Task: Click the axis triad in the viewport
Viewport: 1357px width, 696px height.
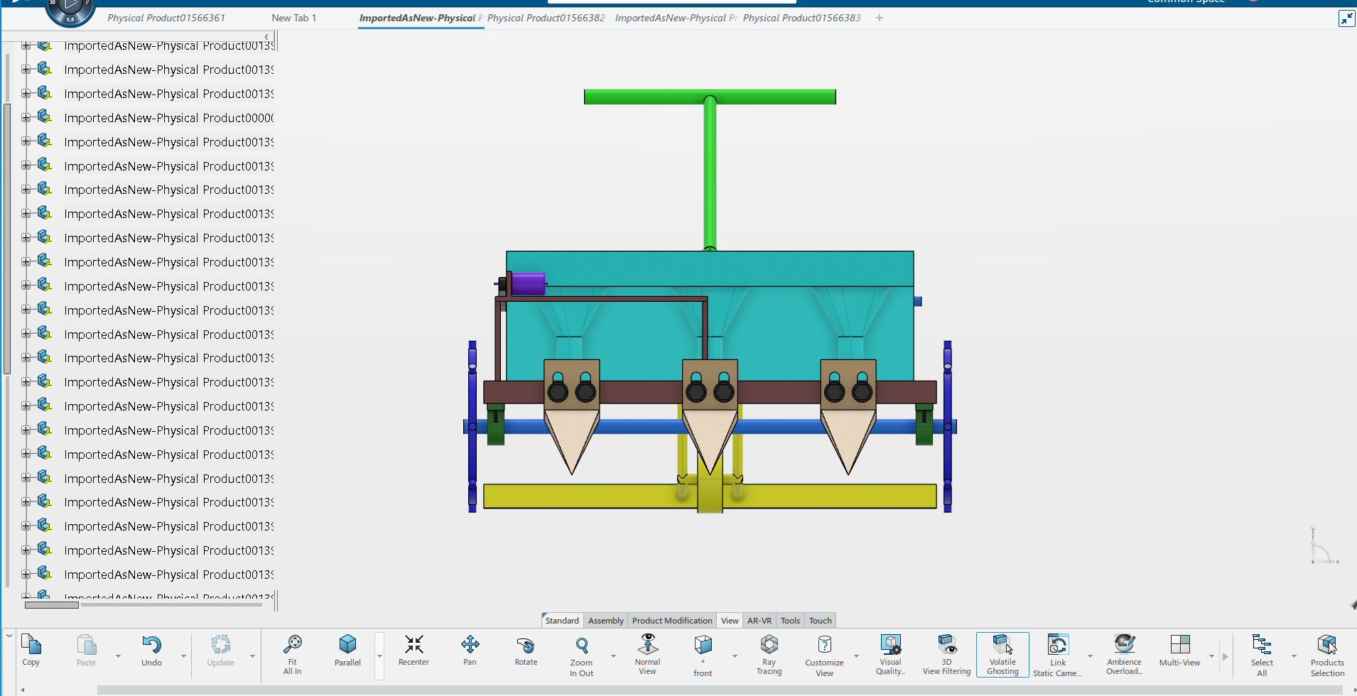Action: 1324,546
